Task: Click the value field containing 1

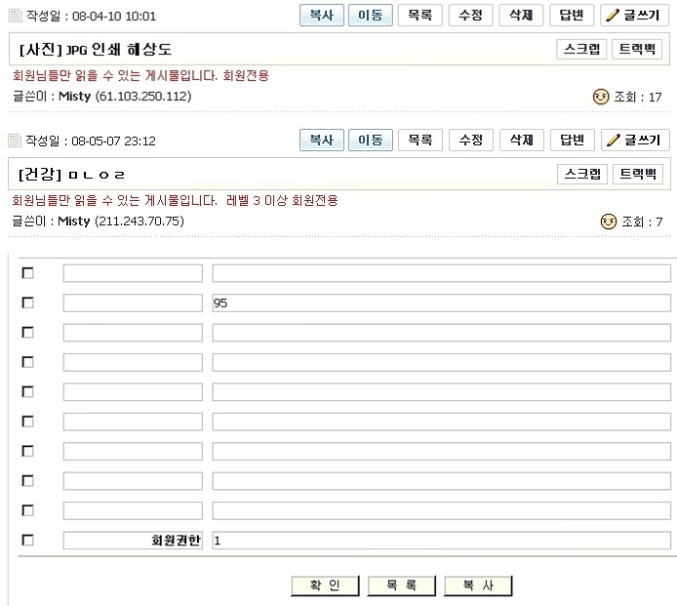Action: coord(441,541)
